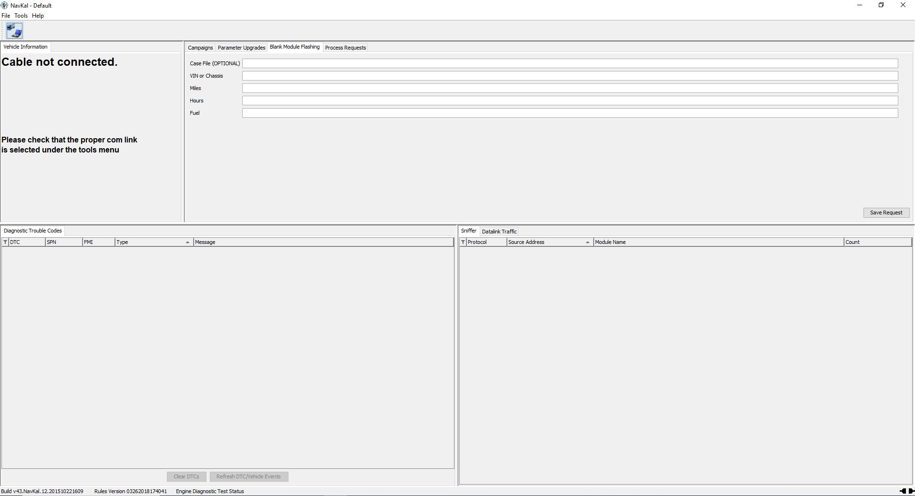Focus the VIN or Chassis input field

570,76
